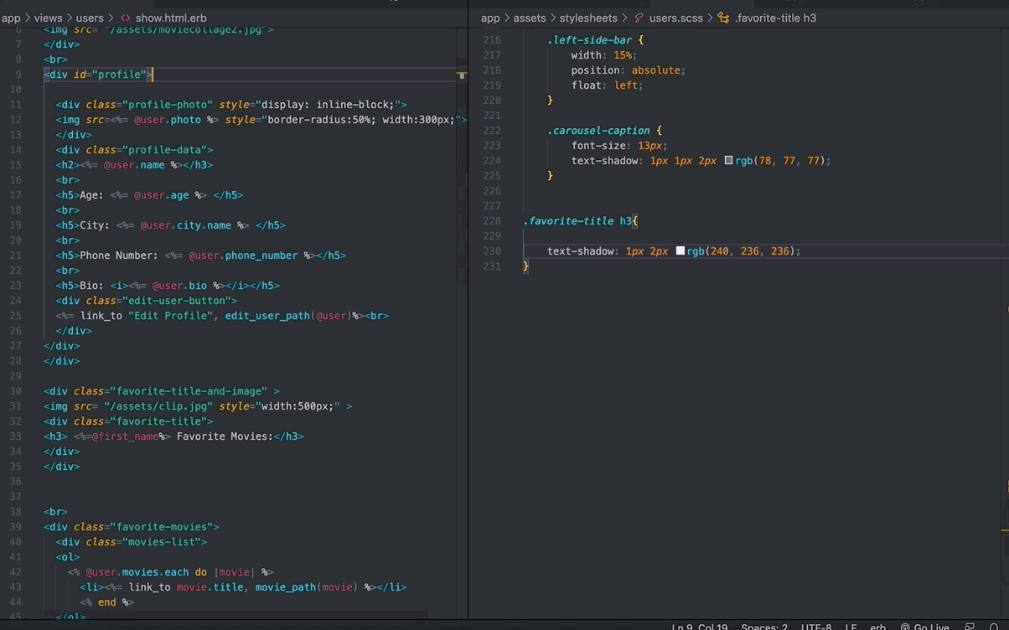The width and height of the screenshot is (1009, 630).
Task: Open color picker for rgb(78, 77, 77) swatch
Action: tap(727, 160)
